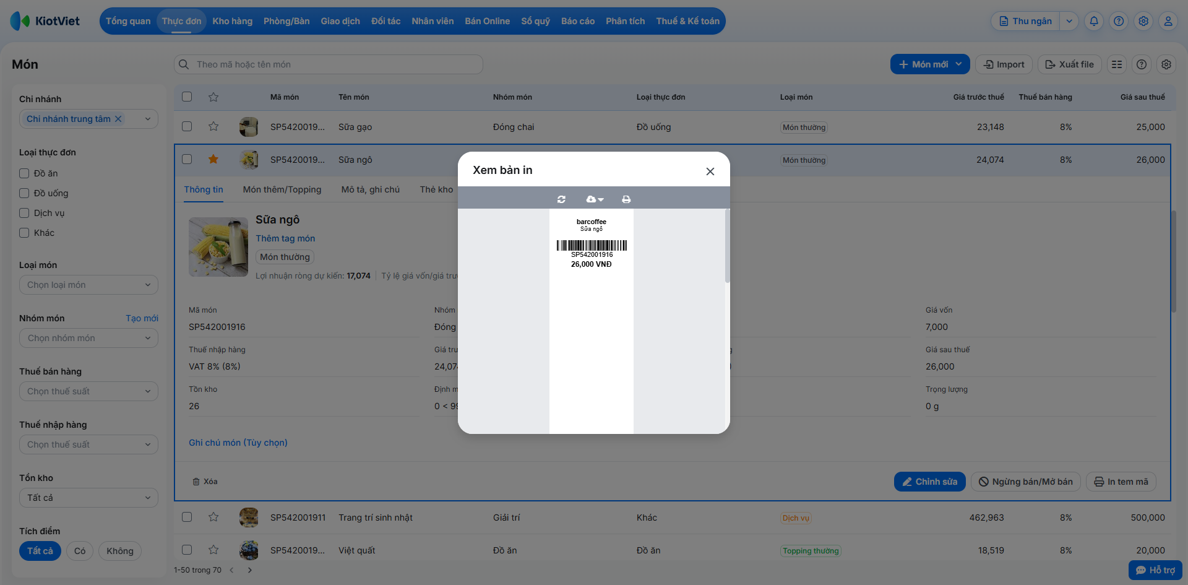Open the Chọn loại món dropdown
Screen dimensions: 1188x585
click(88, 285)
